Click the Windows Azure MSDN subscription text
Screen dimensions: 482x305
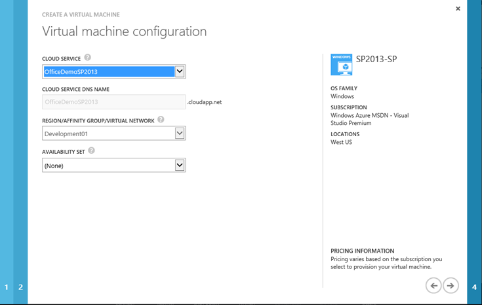click(x=370, y=119)
